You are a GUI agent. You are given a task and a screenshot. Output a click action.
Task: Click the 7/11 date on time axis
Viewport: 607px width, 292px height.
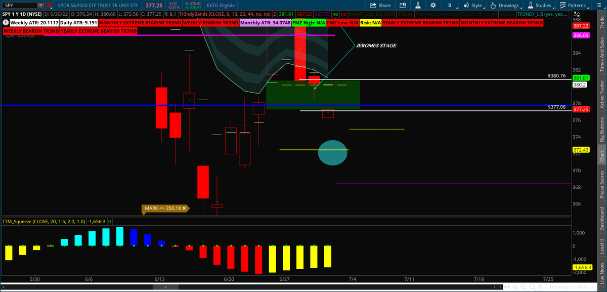tap(408, 279)
